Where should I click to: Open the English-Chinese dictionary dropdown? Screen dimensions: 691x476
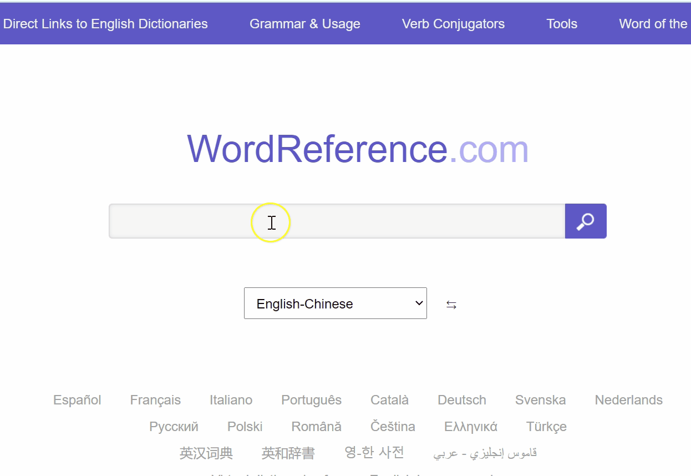(336, 303)
